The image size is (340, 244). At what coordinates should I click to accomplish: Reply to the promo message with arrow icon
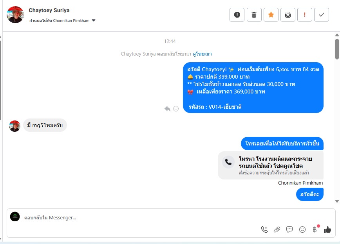point(167,109)
